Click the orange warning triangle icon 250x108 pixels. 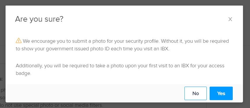tap(19, 40)
